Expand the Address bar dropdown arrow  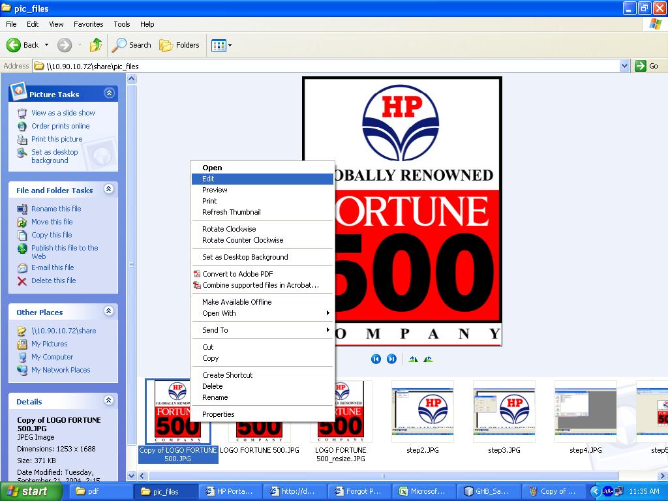point(624,66)
